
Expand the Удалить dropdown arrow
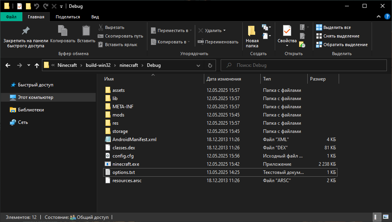click(x=225, y=30)
